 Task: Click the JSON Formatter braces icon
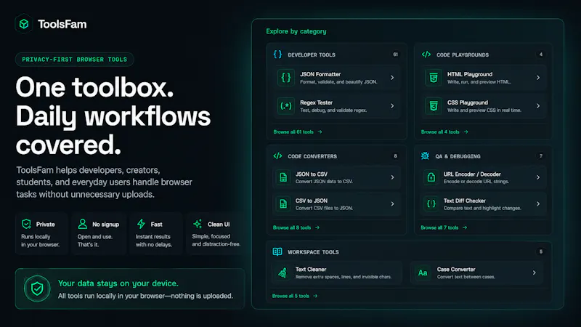[x=285, y=78]
